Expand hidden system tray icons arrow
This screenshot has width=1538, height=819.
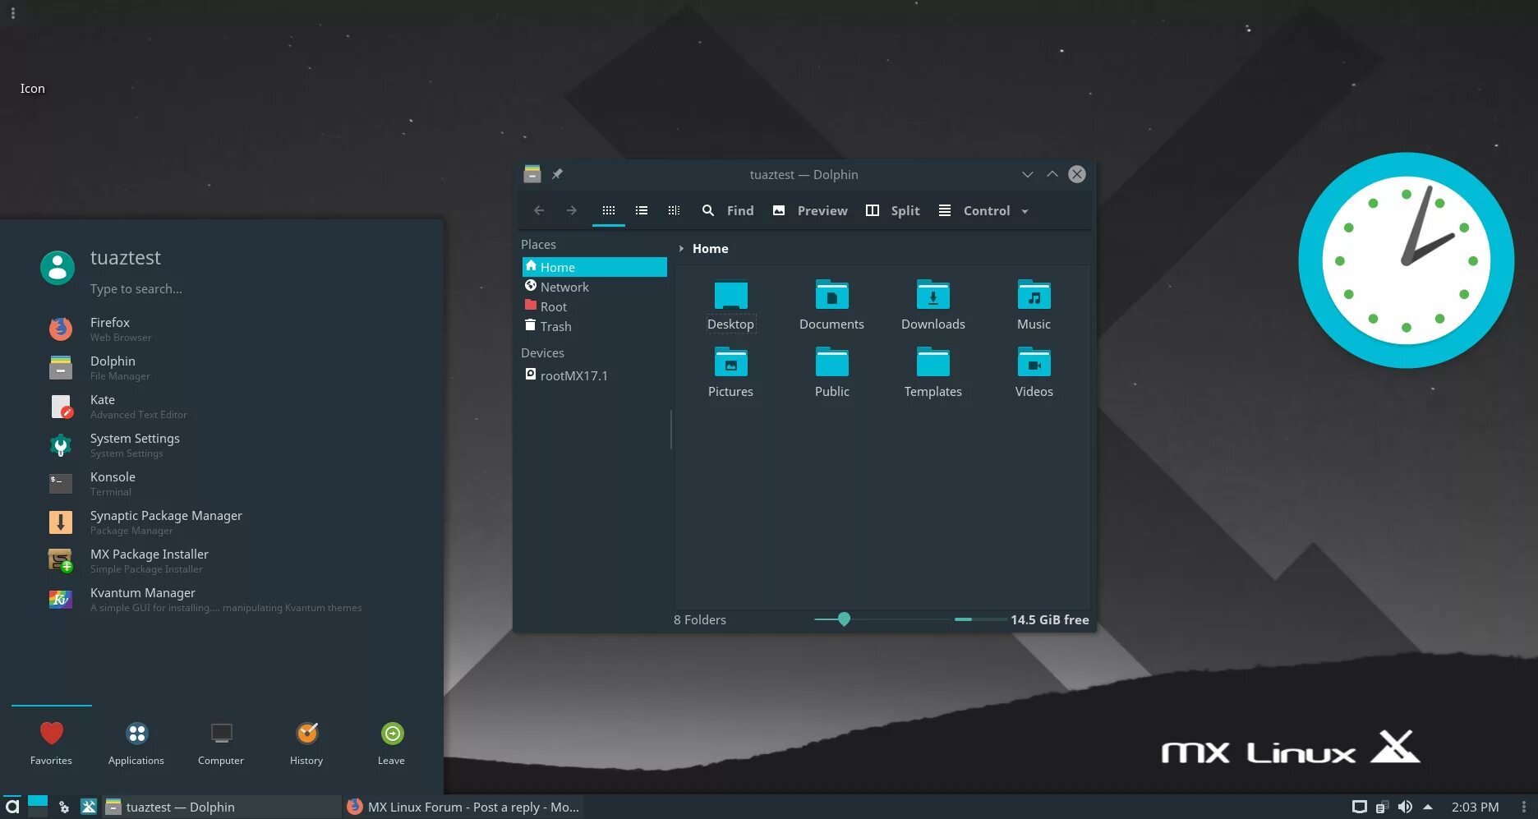[1428, 807]
